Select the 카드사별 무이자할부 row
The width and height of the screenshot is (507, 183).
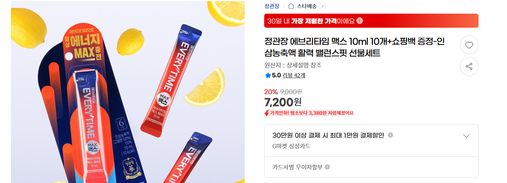[371, 167]
